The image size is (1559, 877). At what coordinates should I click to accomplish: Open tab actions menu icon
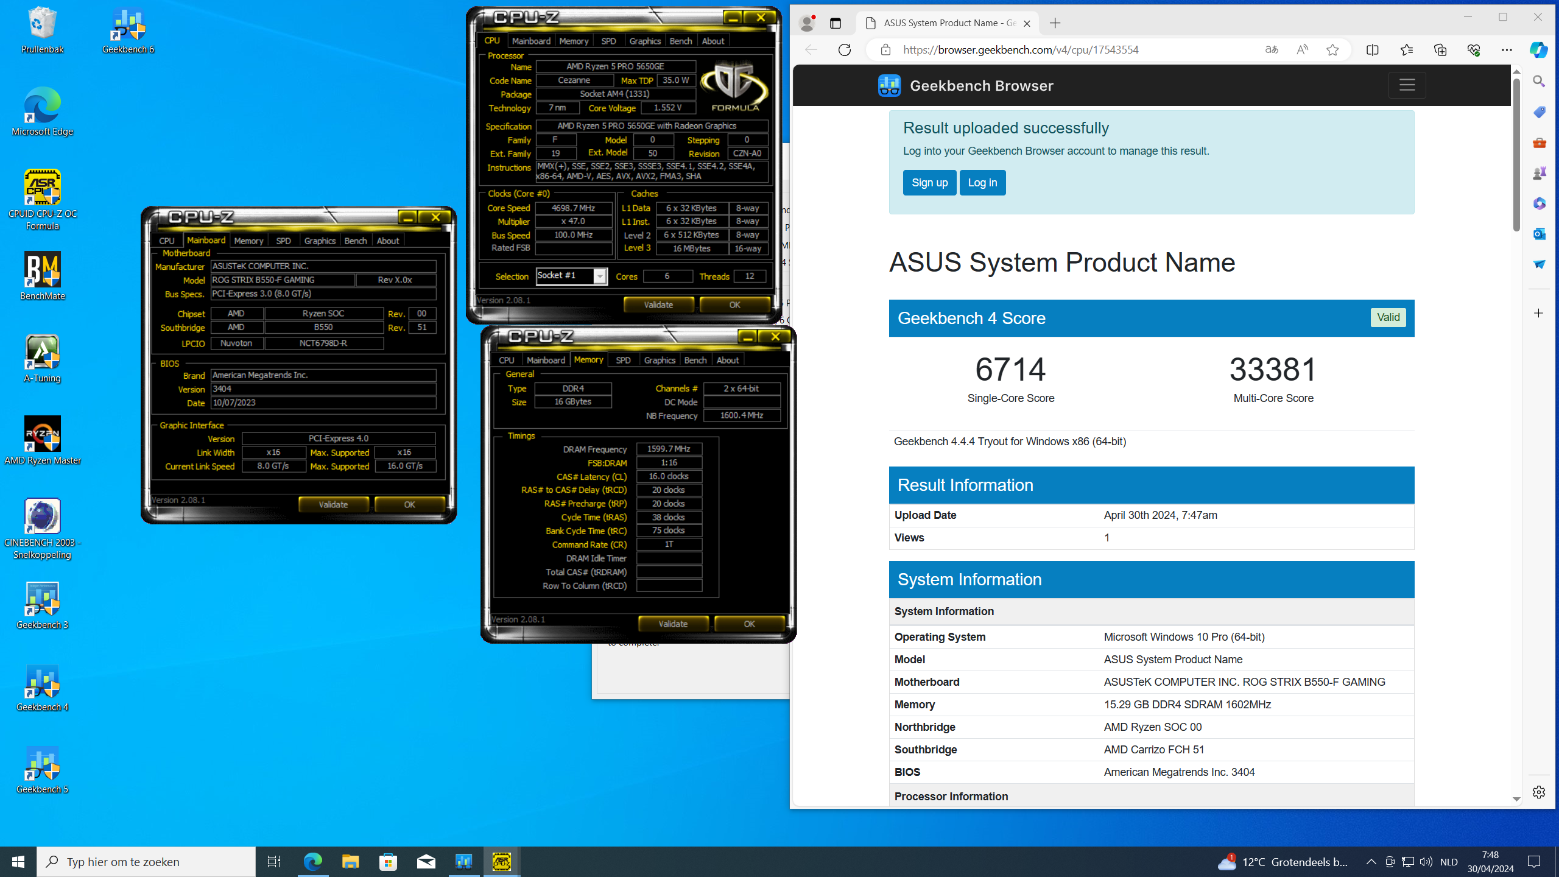[x=836, y=23]
